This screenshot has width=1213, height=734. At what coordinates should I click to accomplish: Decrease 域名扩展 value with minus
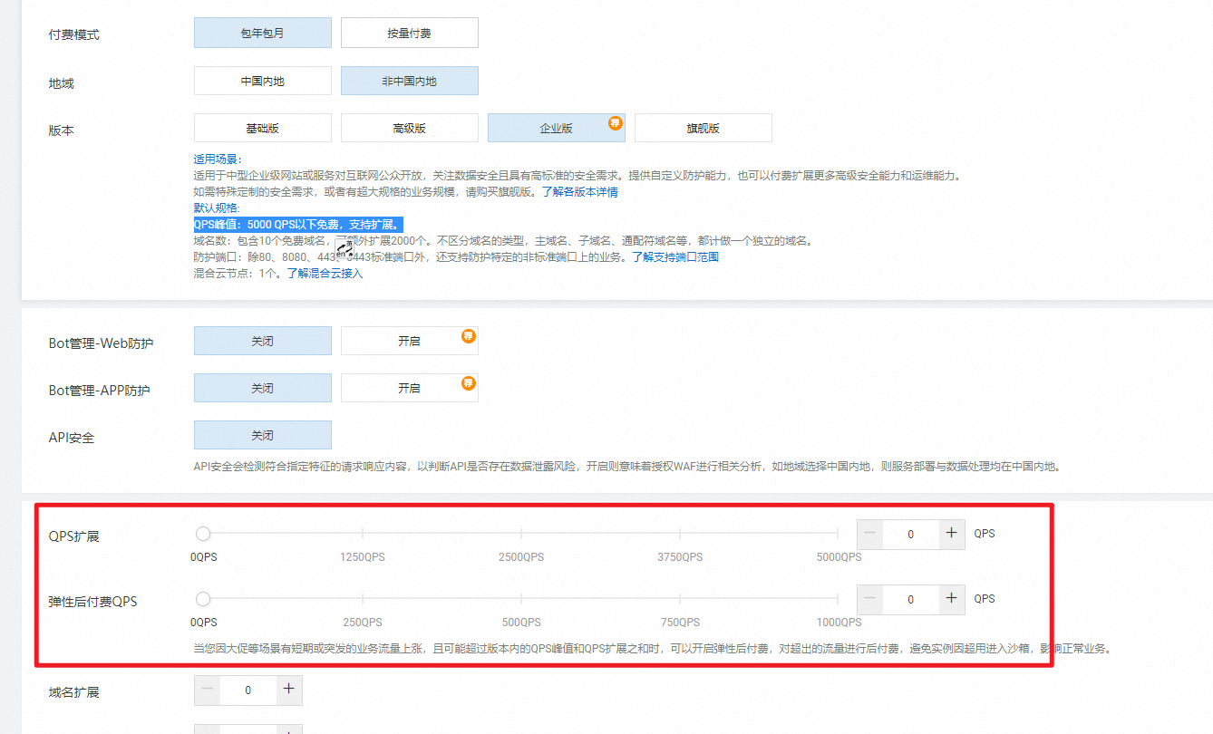(208, 690)
